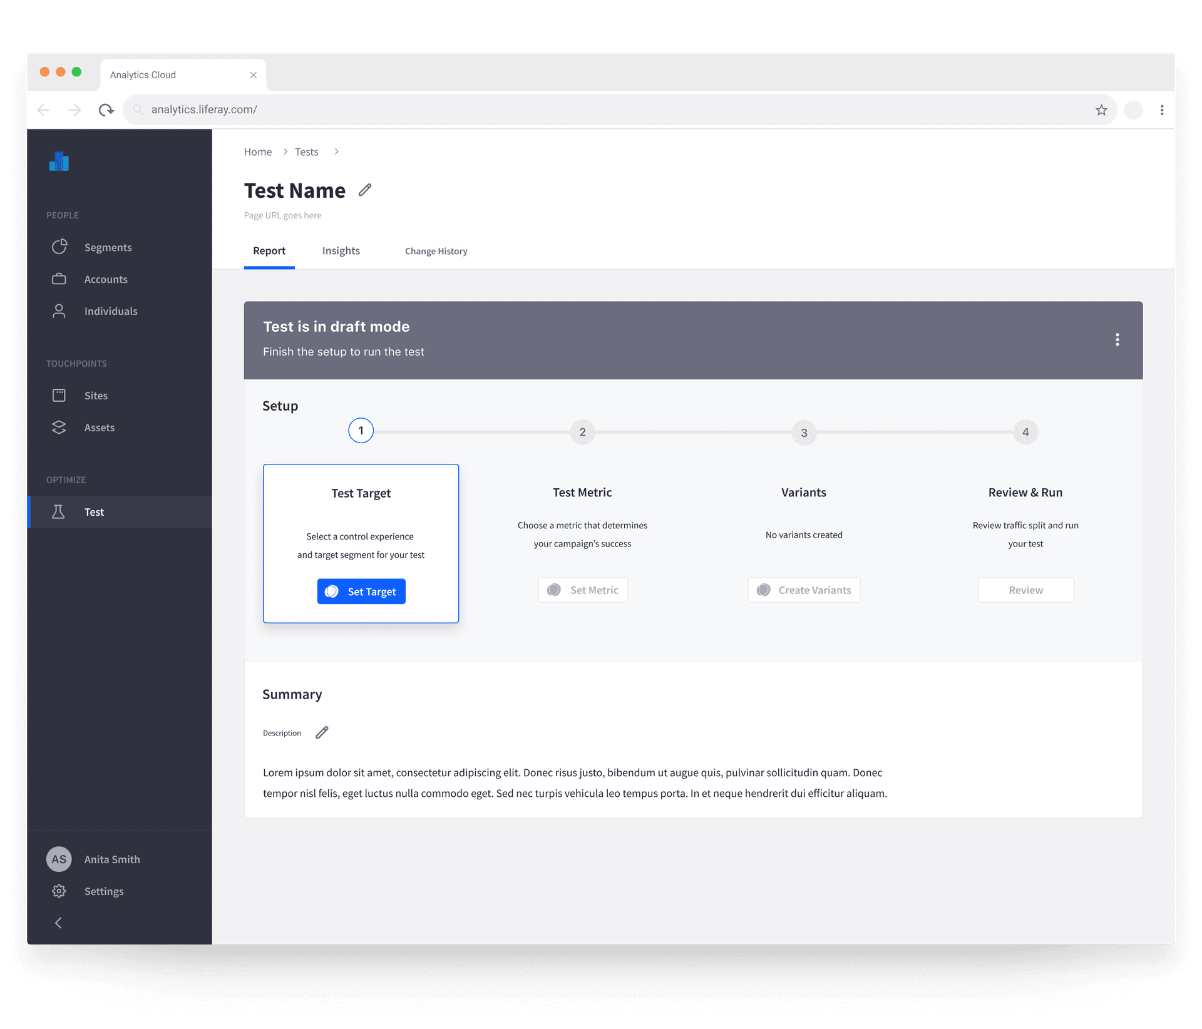
Task: Open the kebab menu on draft mode banner
Action: click(x=1118, y=340)
